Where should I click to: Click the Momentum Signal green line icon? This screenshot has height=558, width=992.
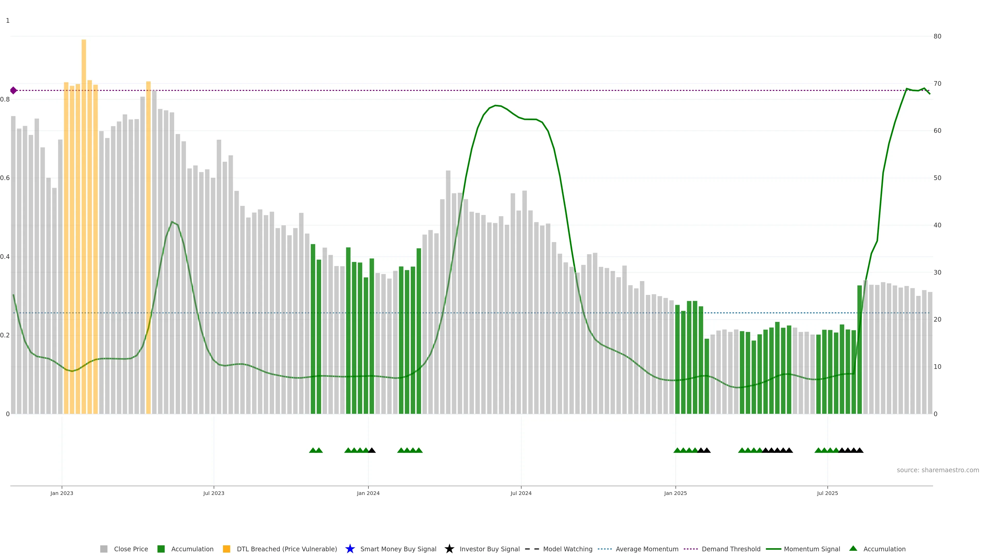773,549
